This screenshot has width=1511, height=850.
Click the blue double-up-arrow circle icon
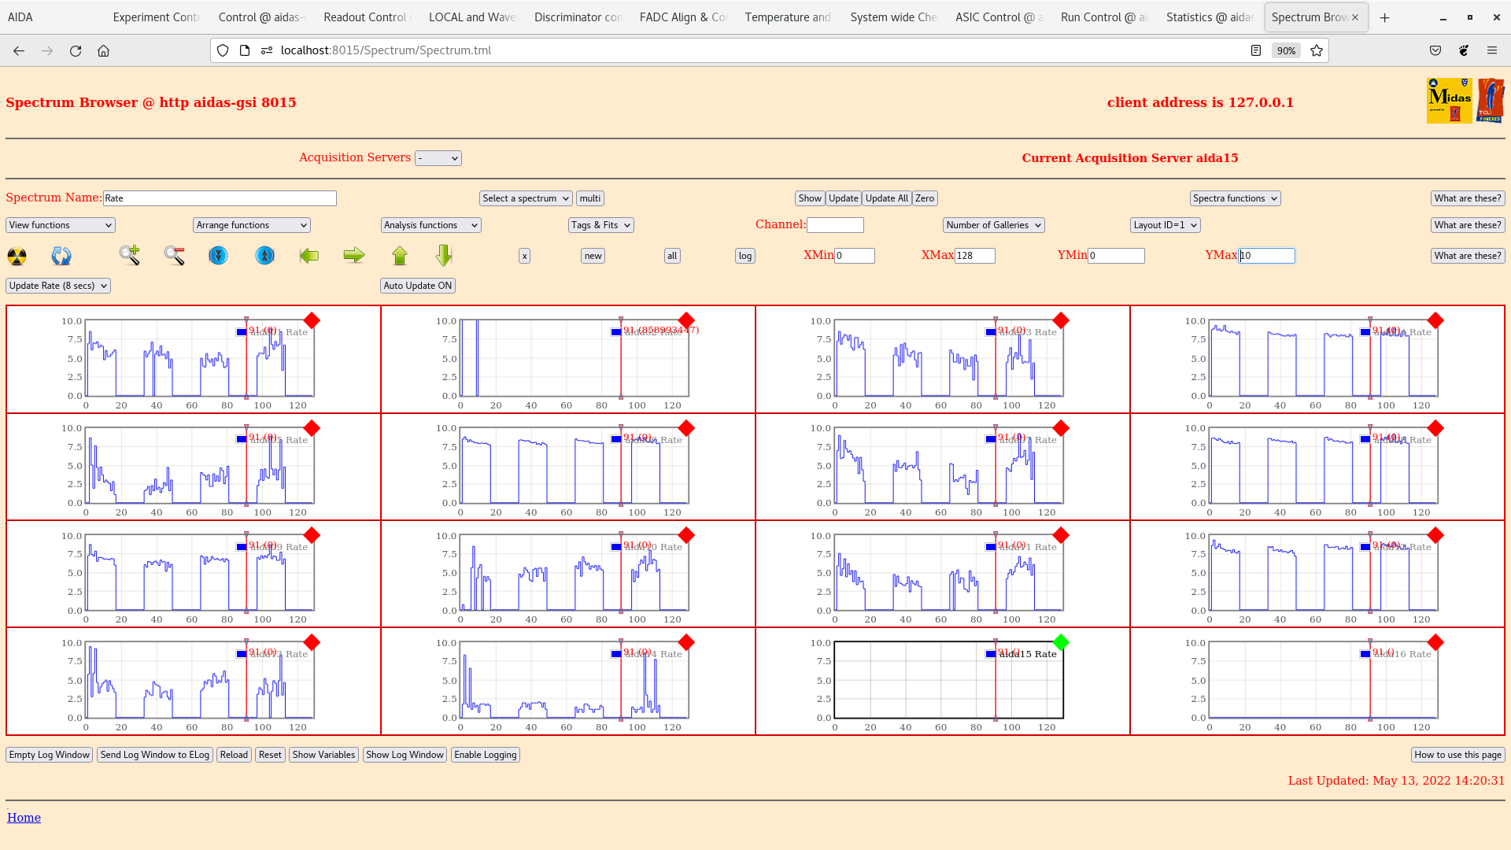265,256
